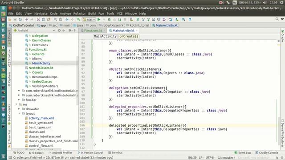The image size is (285, 160).
Task: Click the Cut scissors icon
Action: point(38,20)
